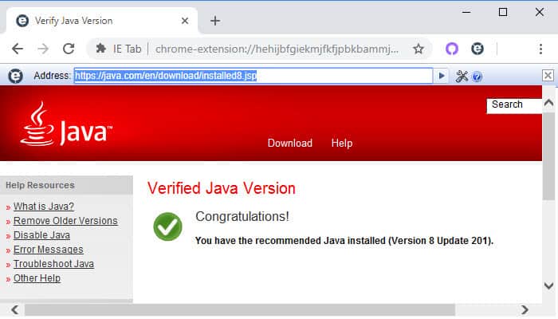Click the Help Resources sidebar header
The height and width of the screenshot is (319, 558).
pyautogui.click(x=66, y=185)
